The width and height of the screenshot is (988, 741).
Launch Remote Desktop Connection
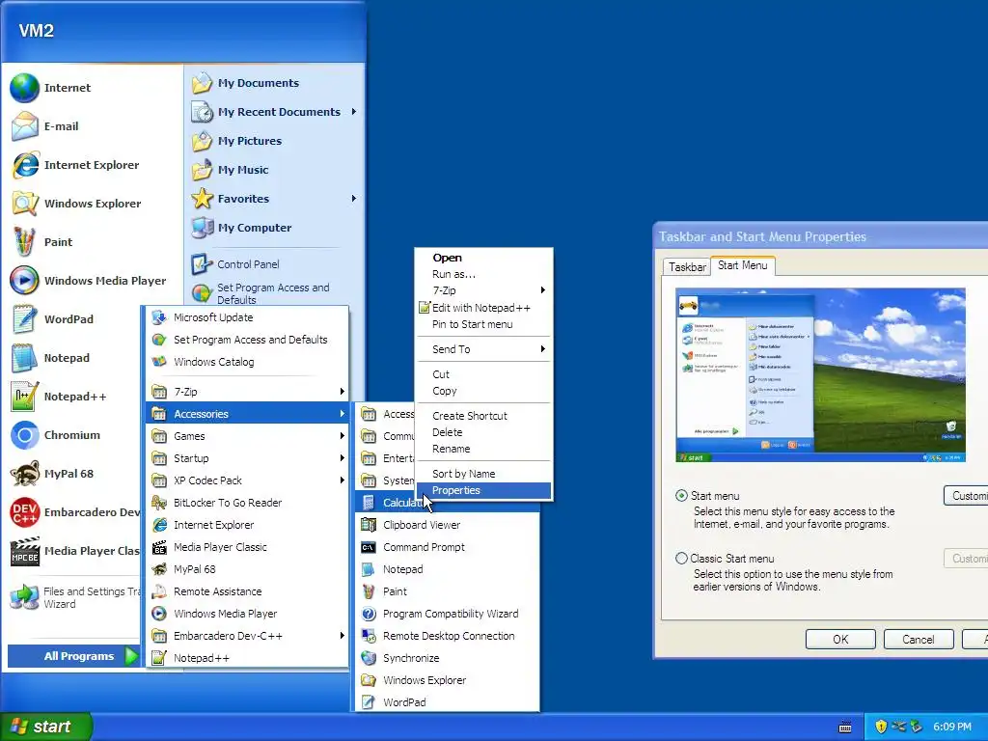[x=448, y=636]
